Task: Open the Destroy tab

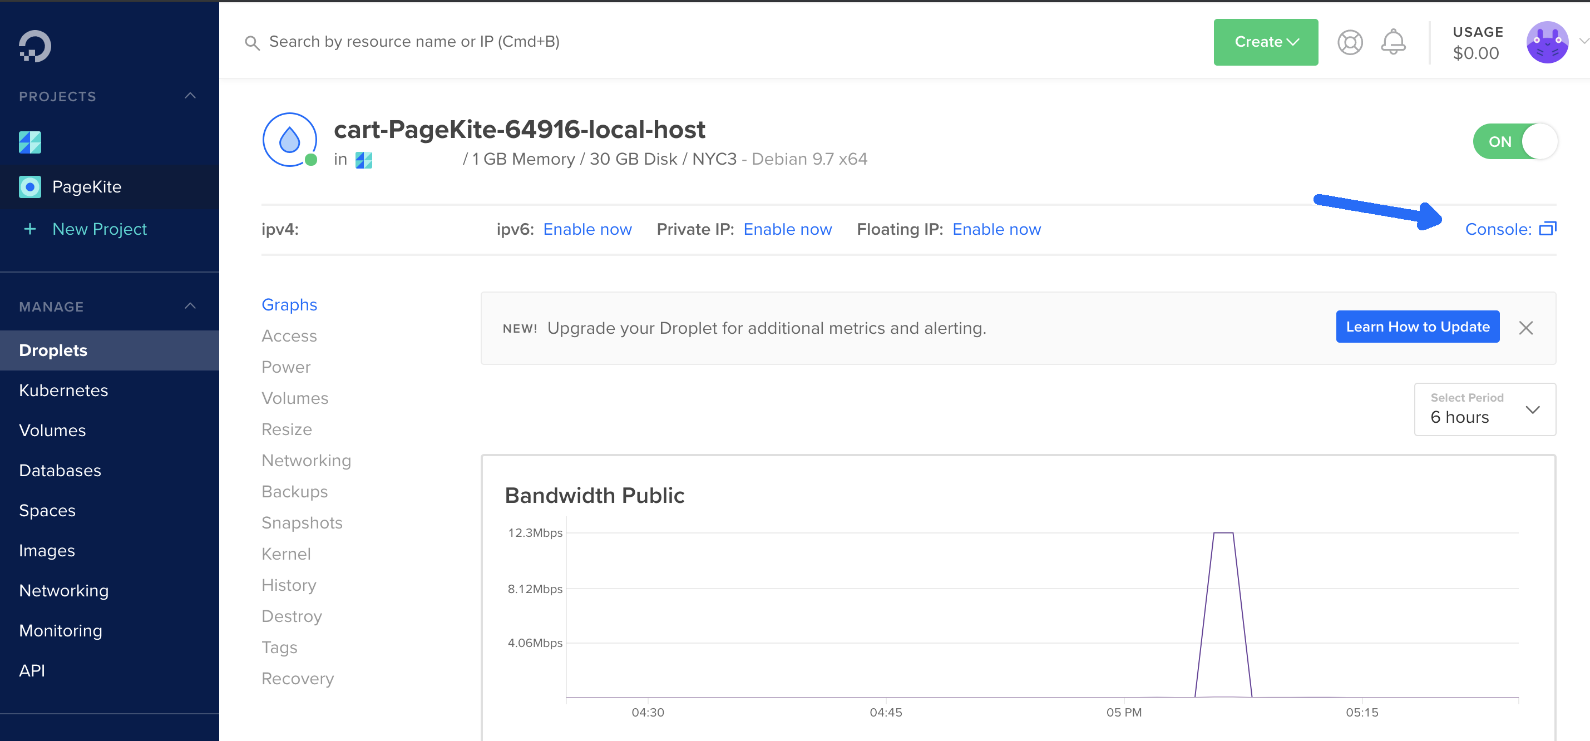Action: (x=292, y=616)
